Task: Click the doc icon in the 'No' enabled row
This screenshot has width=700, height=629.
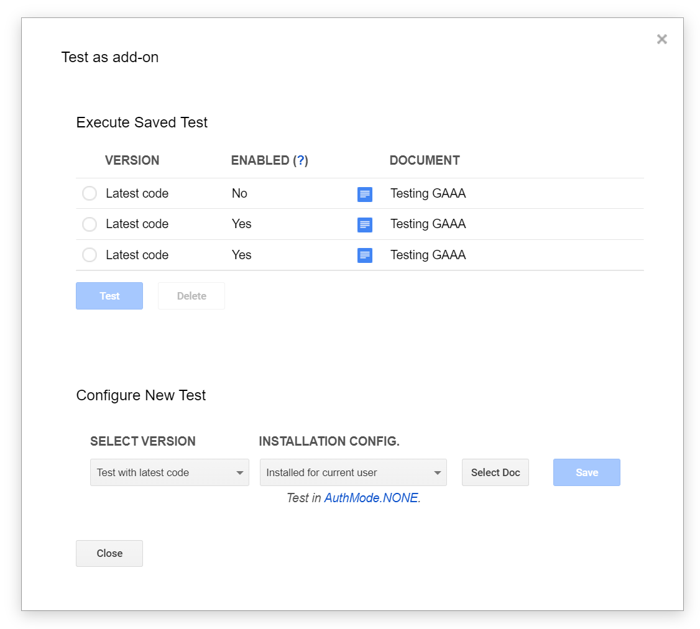Action: pyautogui.click(x=365, y=194)
